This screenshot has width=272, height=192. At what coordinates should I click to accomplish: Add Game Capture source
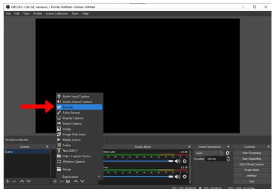pos(80,124)
